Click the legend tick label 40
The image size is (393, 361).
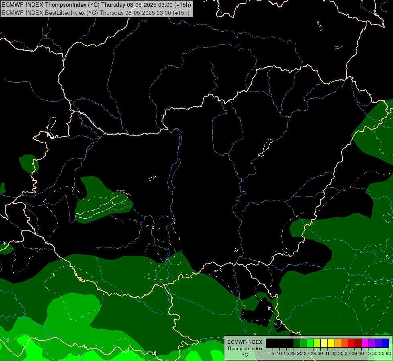pyautogui.click(x=361, y=353)
